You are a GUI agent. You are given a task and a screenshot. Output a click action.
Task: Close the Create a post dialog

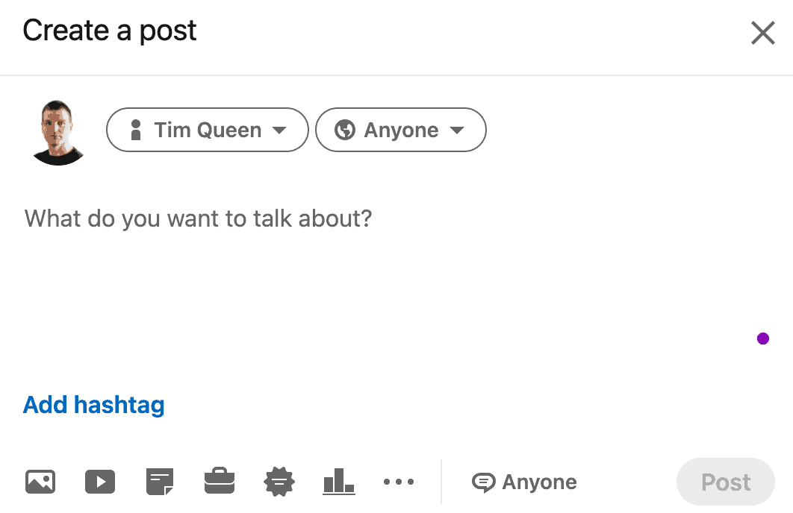pos(762,33)
